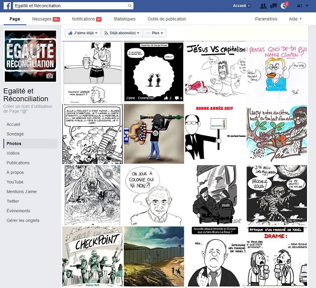This screenshot has width=316, height=288.
Task: Open the Statistiques tab
Action: coord(124,19)
